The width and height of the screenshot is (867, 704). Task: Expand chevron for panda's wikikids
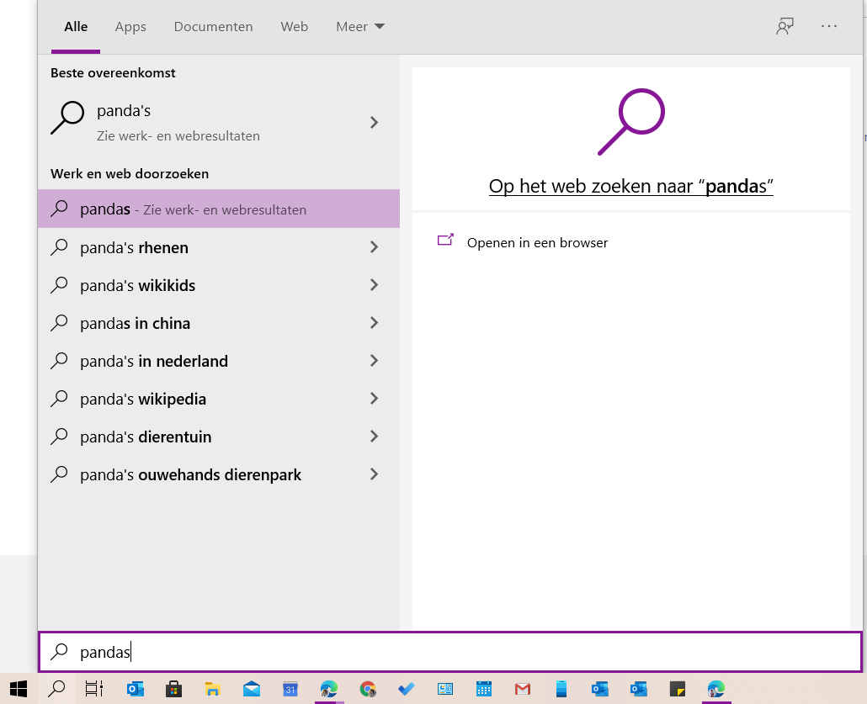(x=375, y=285)
